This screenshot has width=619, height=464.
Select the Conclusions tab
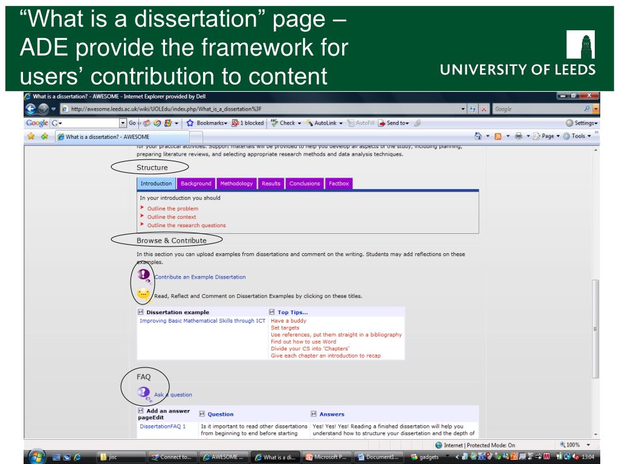[x=305, y=184]
